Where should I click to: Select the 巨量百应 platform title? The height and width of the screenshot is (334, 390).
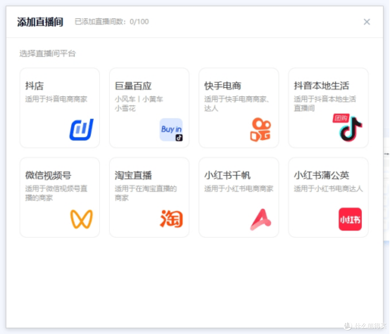tap(133, 86)
